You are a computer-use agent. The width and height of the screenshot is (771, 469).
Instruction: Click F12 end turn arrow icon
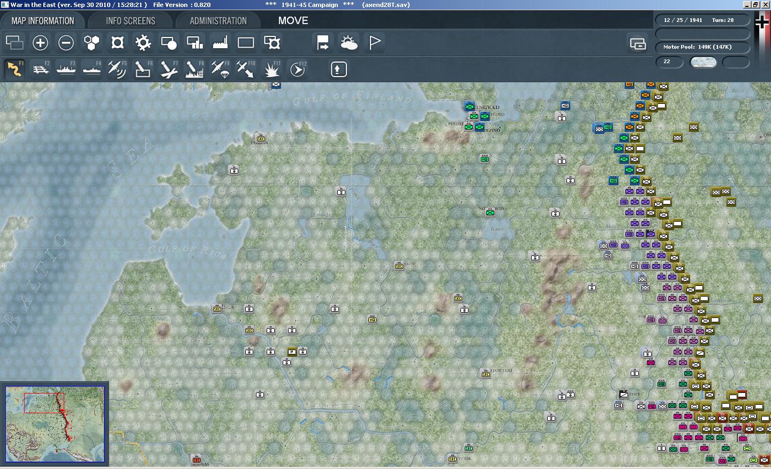pos(298,69)
